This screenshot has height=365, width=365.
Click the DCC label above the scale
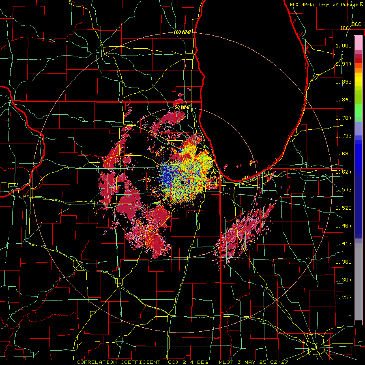356,24
